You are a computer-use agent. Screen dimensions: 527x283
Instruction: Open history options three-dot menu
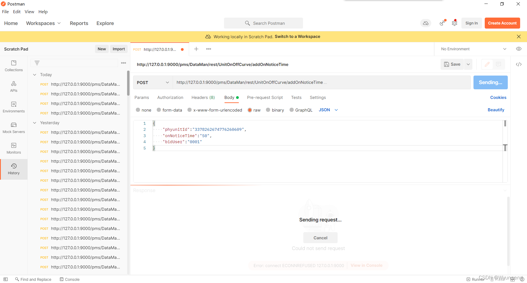click(x=124, y=63)
